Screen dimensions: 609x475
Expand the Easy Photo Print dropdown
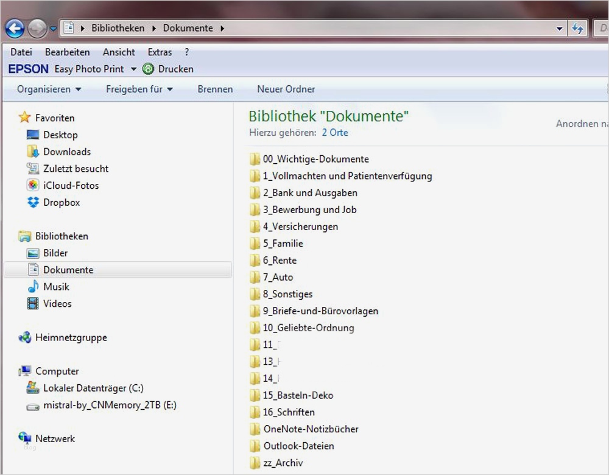coord(133,69)
